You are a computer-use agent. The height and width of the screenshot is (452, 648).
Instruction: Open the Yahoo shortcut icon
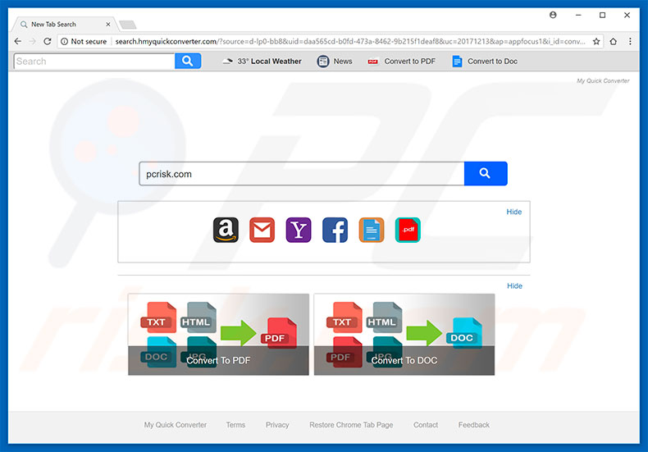coord(299,230)
